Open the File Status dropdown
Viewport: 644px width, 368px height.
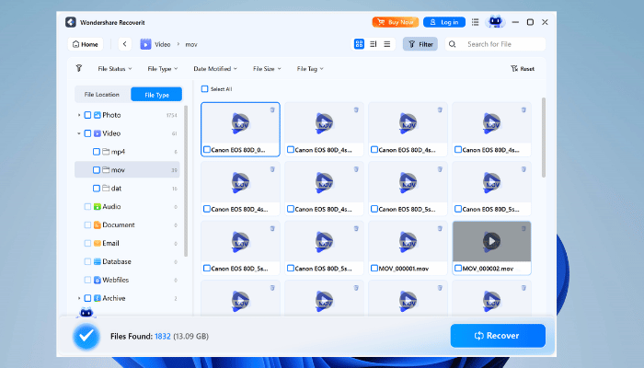115,69
